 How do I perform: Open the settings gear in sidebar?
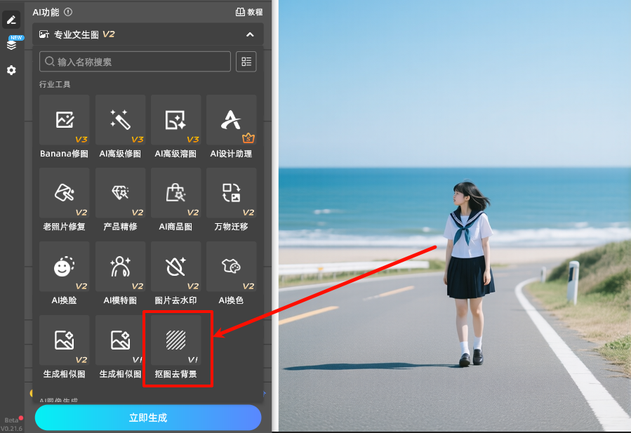pyautogui.click(x=11, y=70)
